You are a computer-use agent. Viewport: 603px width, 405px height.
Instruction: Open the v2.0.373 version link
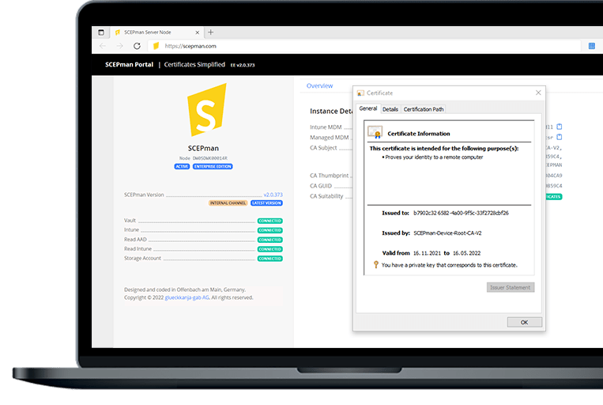tap(273, 195)
